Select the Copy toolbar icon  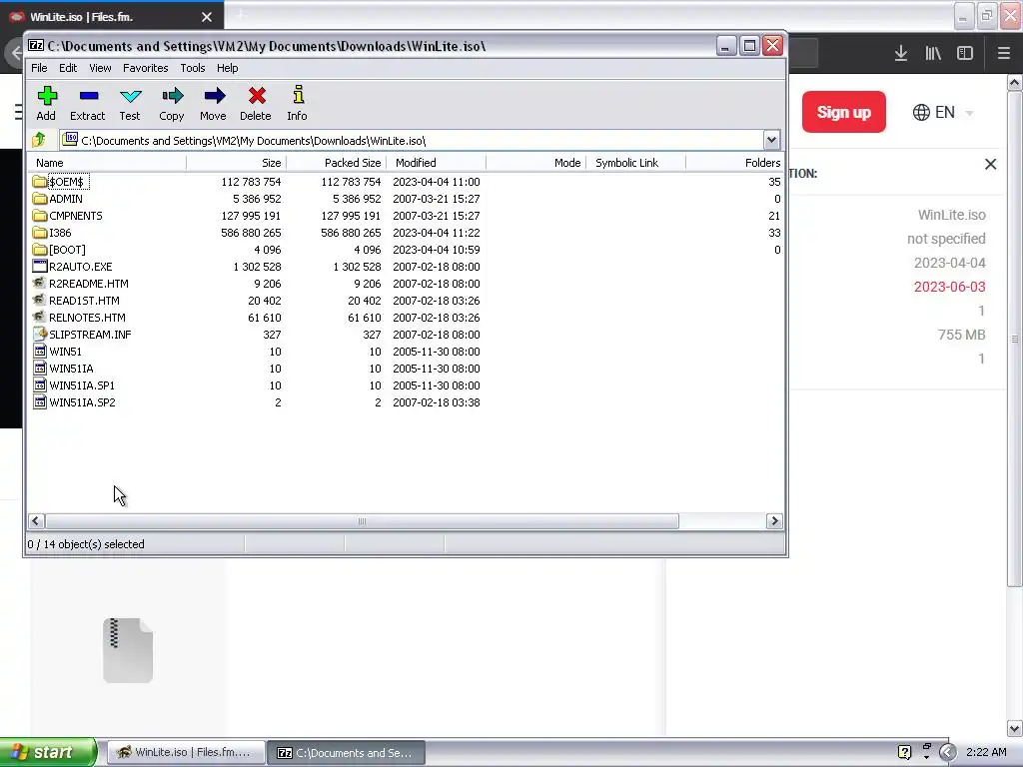(x=172, y=96)
